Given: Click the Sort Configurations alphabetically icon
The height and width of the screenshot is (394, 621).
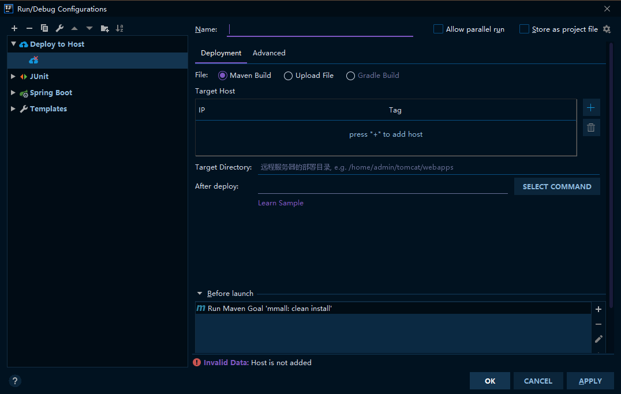Looking at the screenshot, I should [119, 28].
